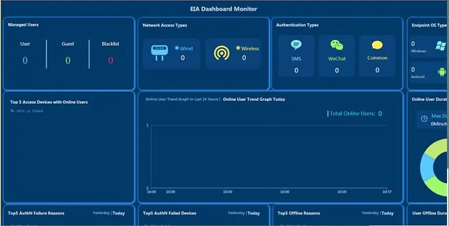Click the Network Access Types heading
The height and width of the screenshot is (226, 449).
pyautogui.click(x=165, y=25)
